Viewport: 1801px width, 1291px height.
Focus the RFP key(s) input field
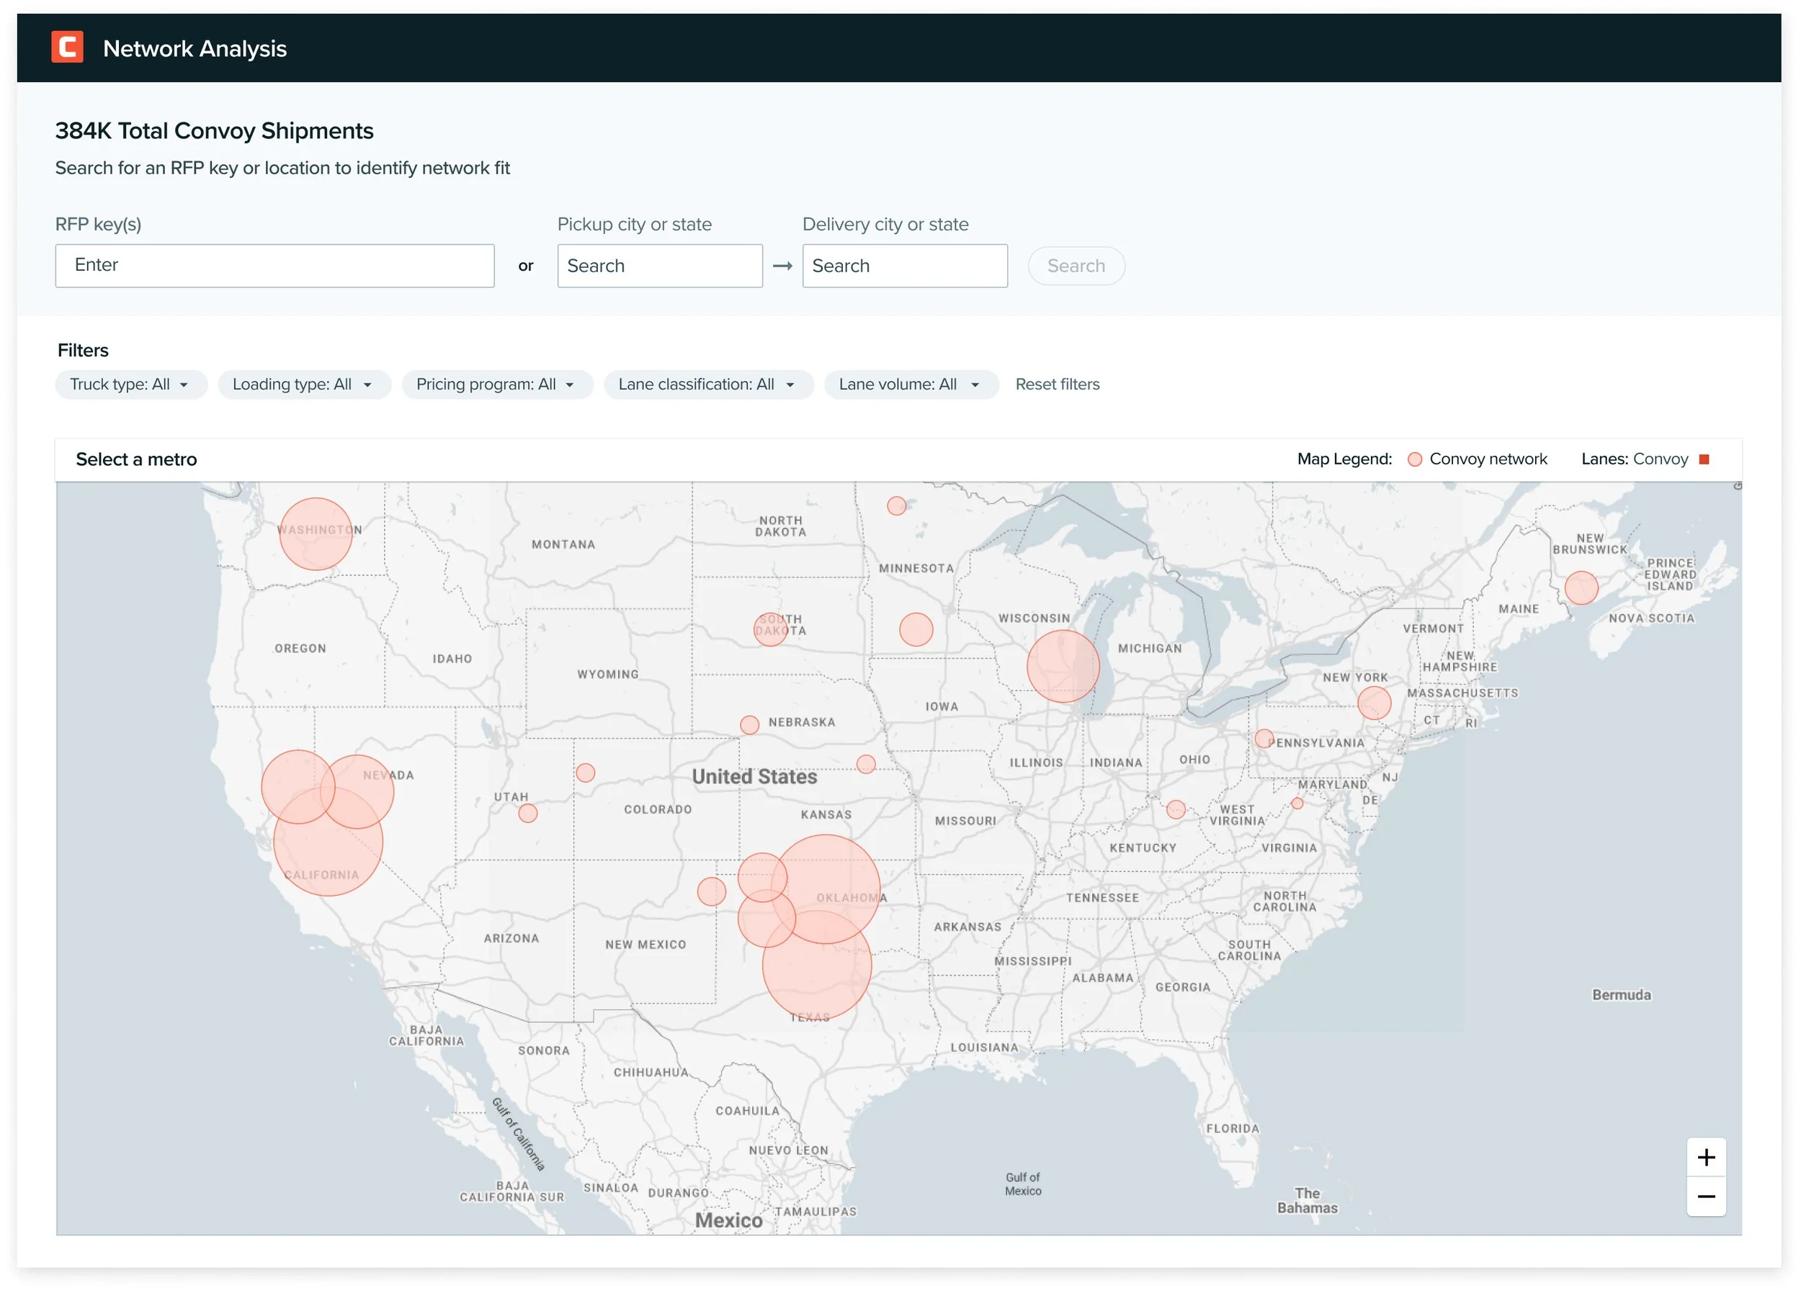[274, 266]
